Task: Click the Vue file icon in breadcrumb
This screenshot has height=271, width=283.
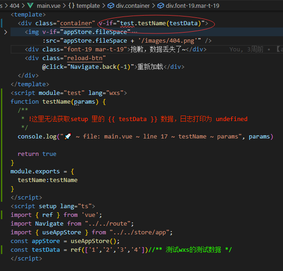Action: 31,6
